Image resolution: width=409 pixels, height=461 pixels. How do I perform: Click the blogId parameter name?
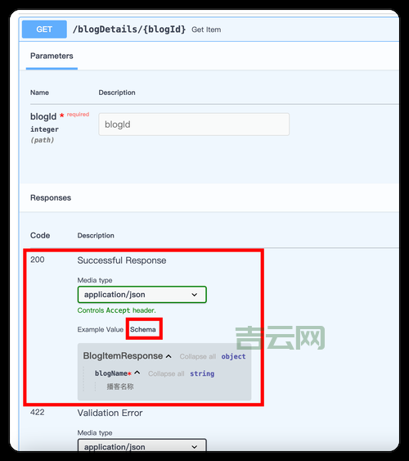click(43, 117)
